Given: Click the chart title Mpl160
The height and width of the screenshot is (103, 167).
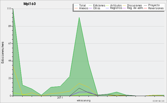Looking at the screenshot, I should [x=30, y=4].
